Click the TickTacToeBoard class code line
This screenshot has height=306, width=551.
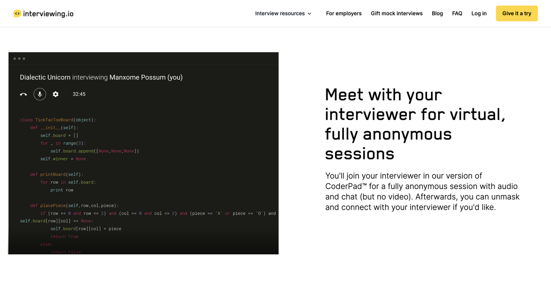pyautogui.click(x=58, y=120)
